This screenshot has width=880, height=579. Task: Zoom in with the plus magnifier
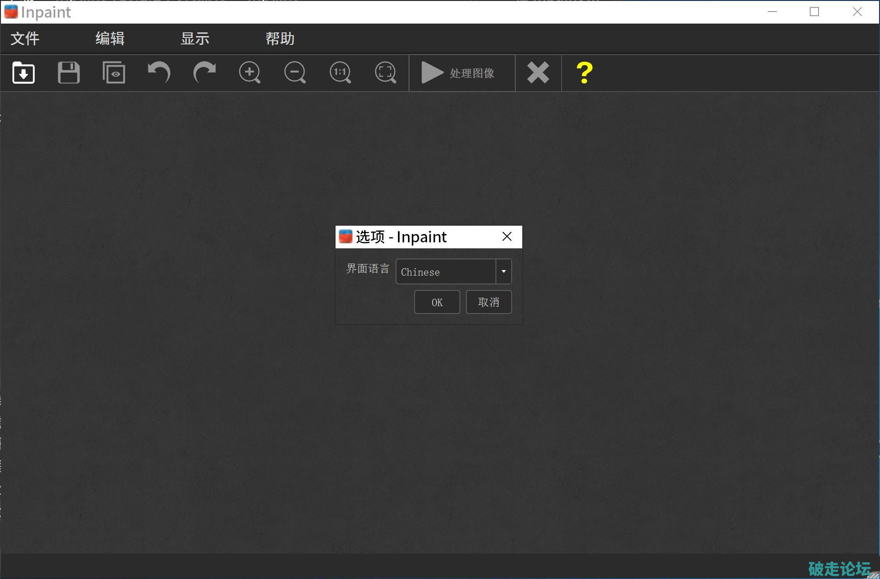click(250, 73)
